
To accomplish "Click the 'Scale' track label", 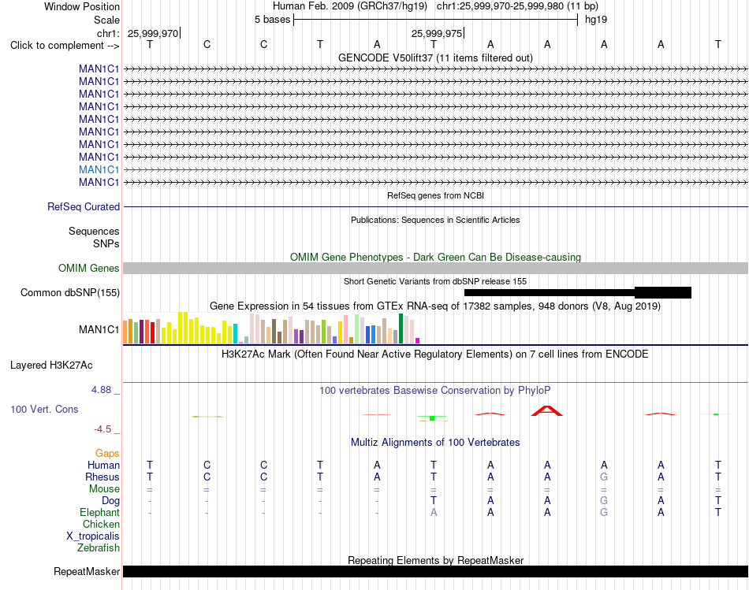I will pos(106,20).
